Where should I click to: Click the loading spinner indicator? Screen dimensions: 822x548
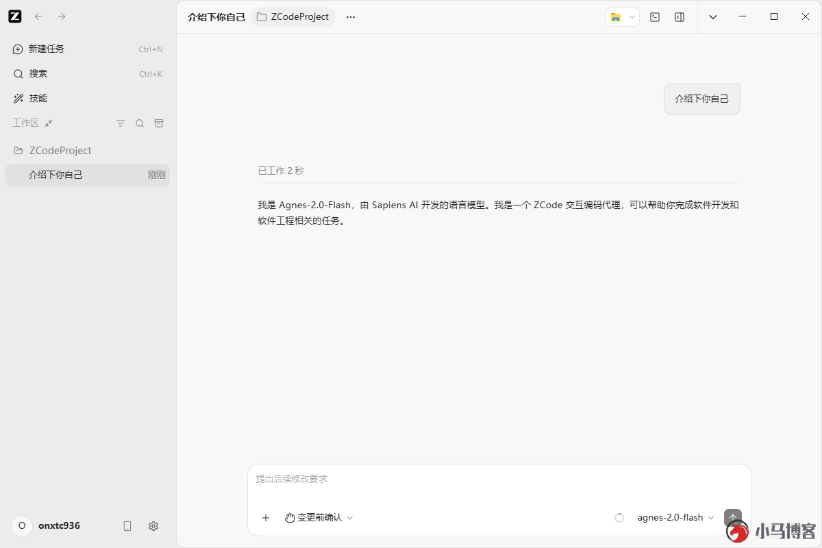click(x=619, y=518)
